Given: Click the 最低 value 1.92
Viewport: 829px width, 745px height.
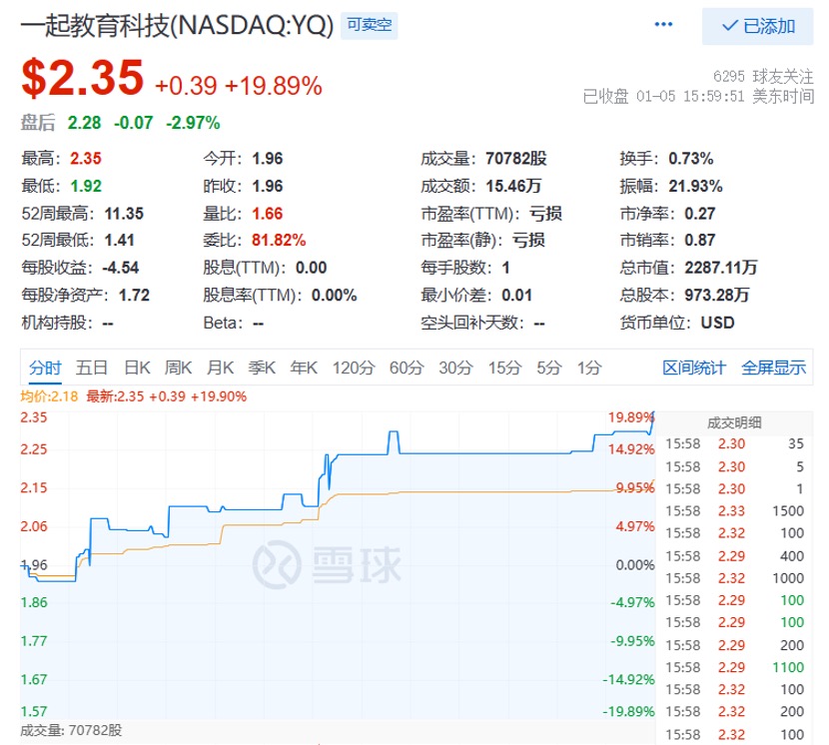Looking at the screenshot, I should point(86,186).
